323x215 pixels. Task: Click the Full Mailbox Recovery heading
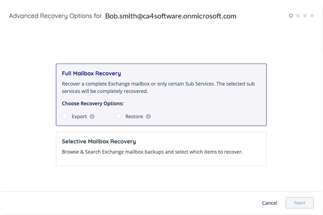tap(92, 73)
